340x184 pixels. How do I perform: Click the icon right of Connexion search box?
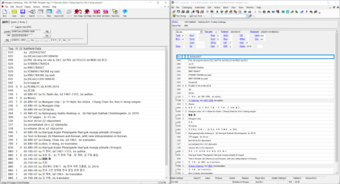click(x=250, y=16)
